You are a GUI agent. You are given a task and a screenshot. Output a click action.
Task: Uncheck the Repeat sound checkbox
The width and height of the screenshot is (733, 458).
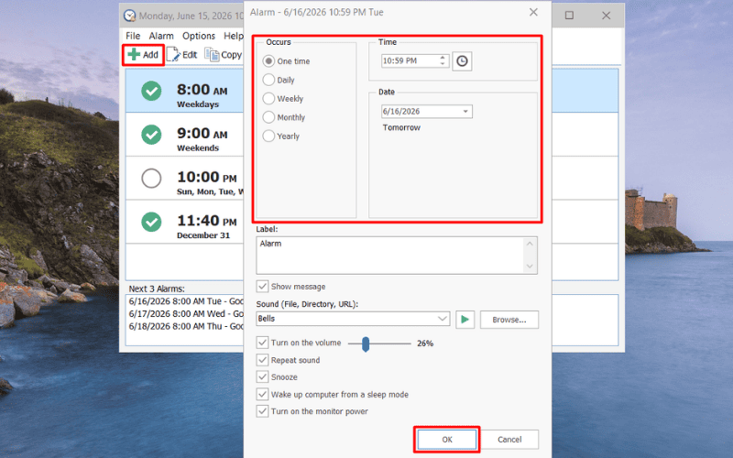[262, 360]
